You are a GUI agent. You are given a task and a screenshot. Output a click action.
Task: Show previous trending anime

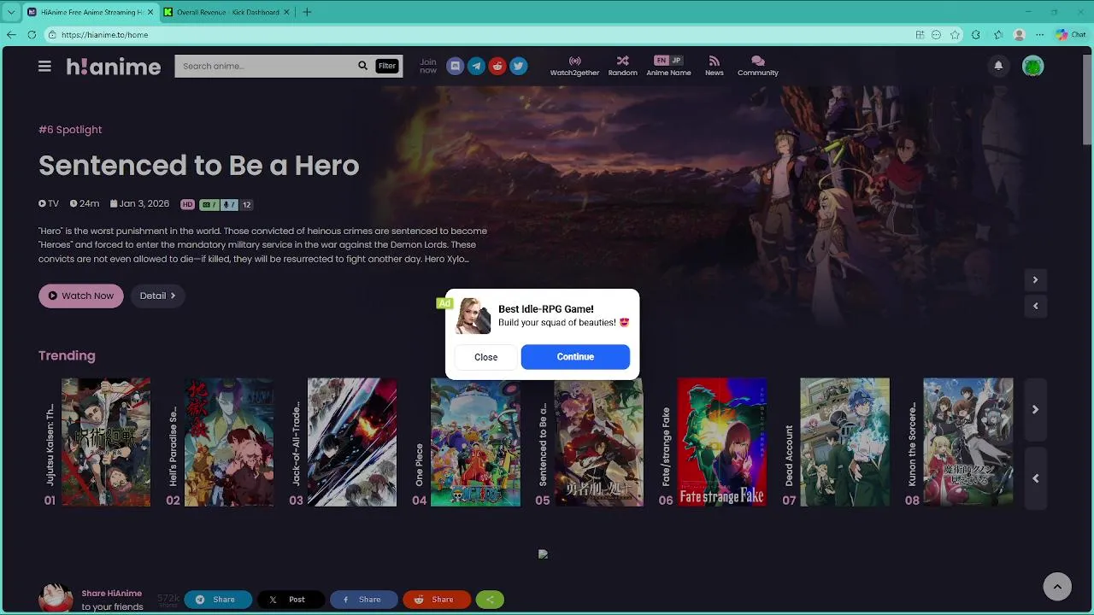point(1035,478)
